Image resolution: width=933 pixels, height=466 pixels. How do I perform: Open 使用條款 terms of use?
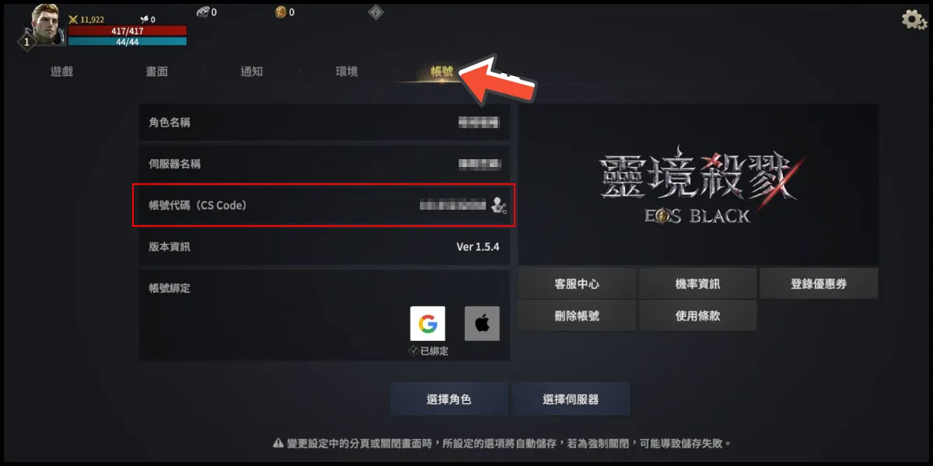click(x=697, y=316)
